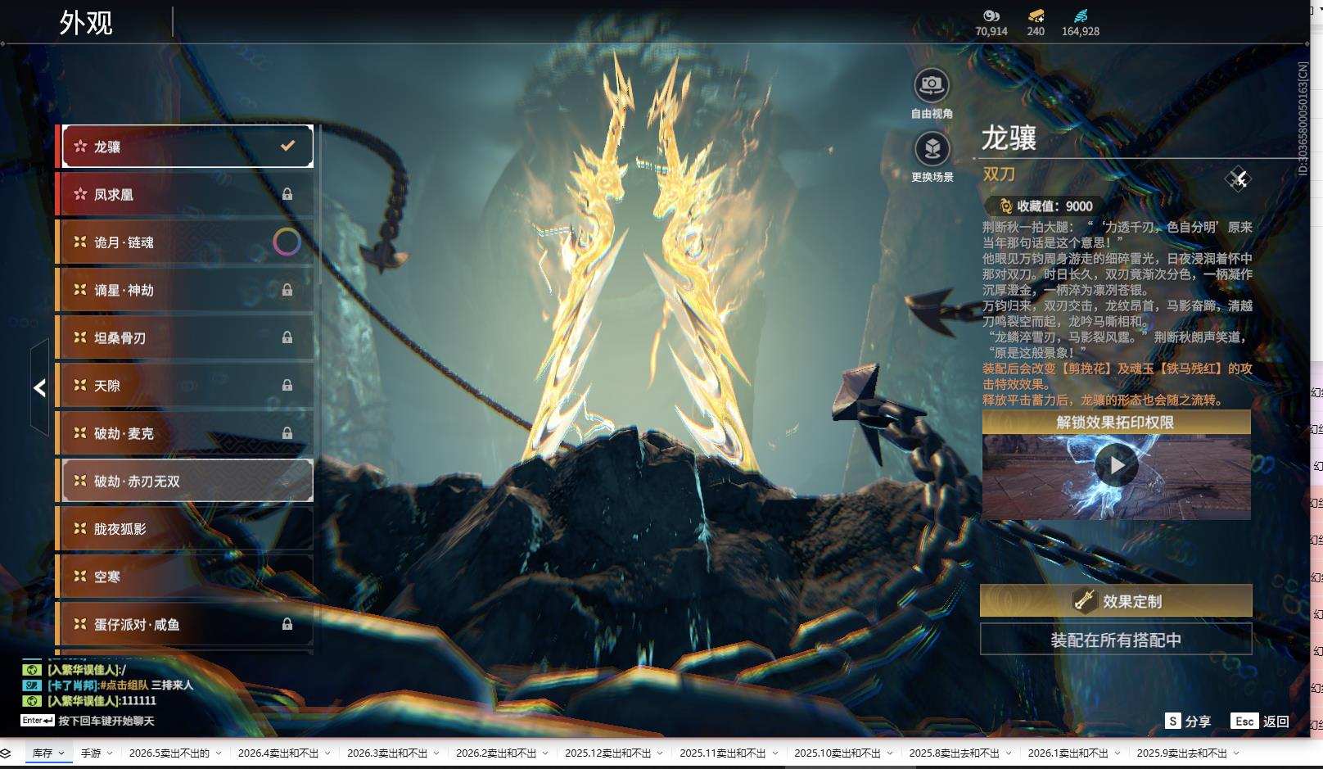
Task: Click the 装配在所有搭配中 button
Action: coord(1116,640)
